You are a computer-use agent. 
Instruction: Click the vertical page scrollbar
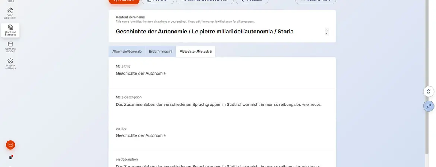pyautogui.click(x=427, y=74)
